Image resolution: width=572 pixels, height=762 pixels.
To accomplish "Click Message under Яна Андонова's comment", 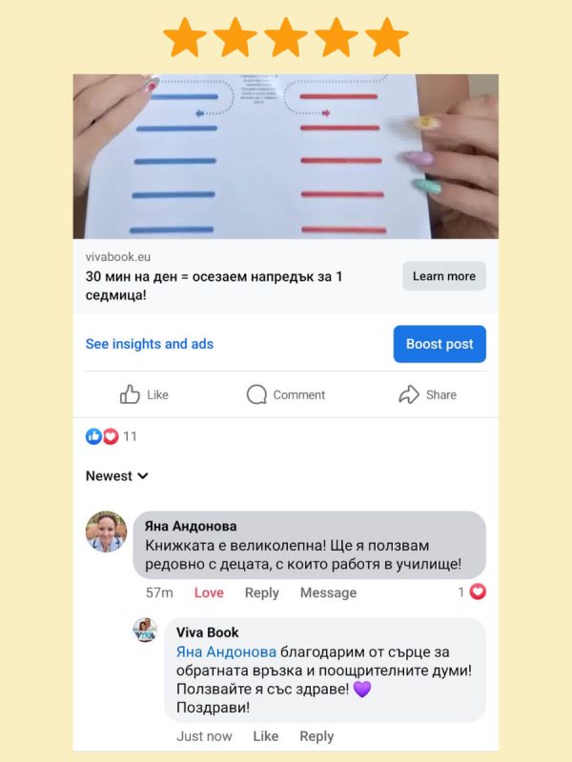I will click(328, 592).
